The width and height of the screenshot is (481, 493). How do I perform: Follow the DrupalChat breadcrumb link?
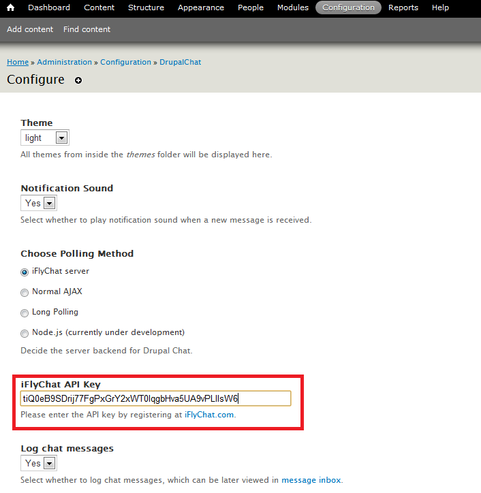(x=181, y=62)
